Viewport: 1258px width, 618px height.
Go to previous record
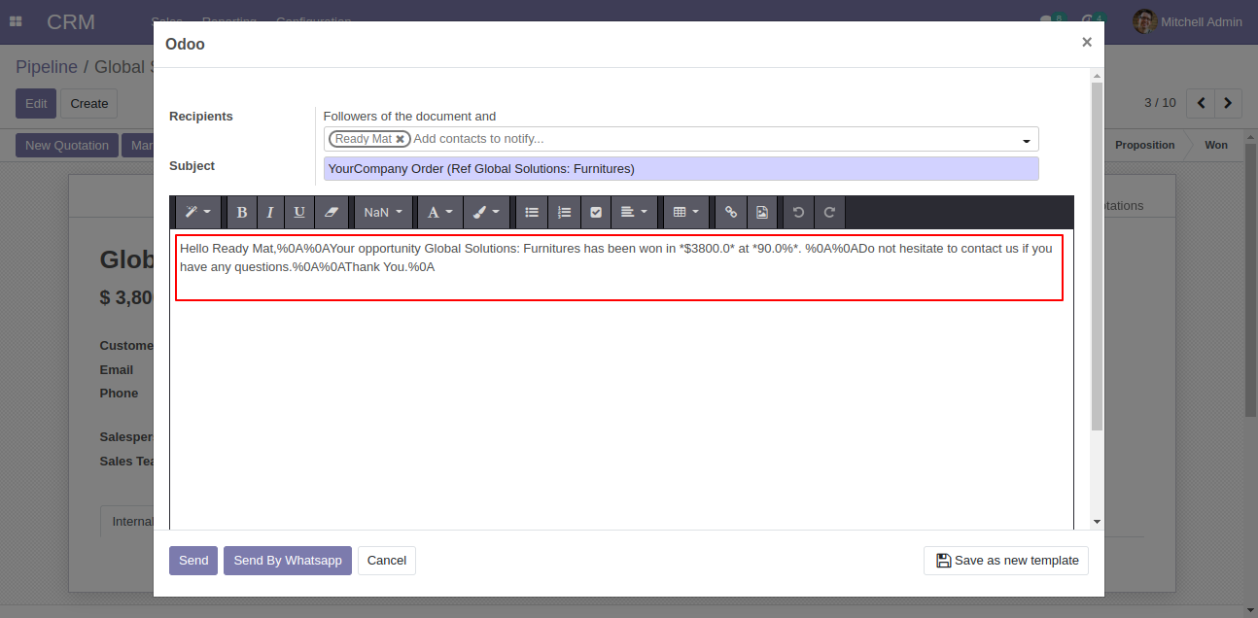pyautogui.click(x=1202, y=103)
